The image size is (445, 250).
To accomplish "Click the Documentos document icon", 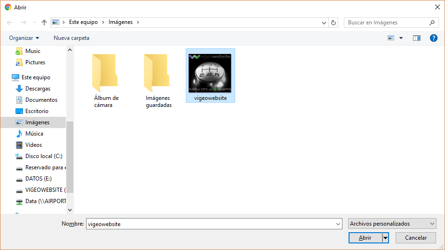I will [x=19, y=99].
